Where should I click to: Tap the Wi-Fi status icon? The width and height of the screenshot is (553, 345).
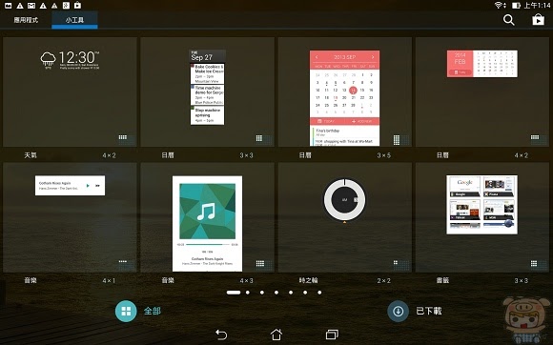tap(500, 6)
